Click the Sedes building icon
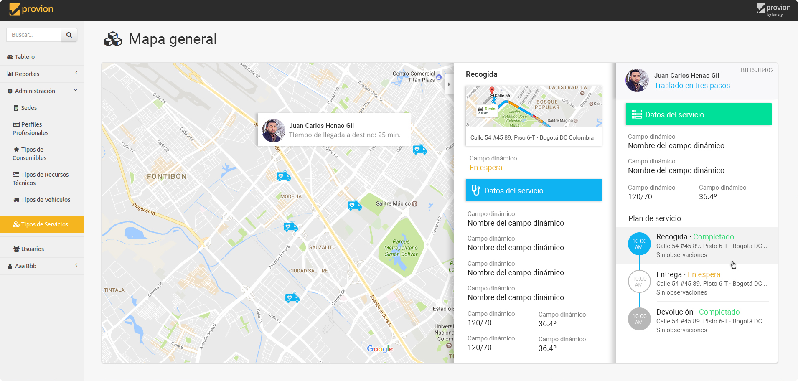798x381 pixels. pos(16,108)
